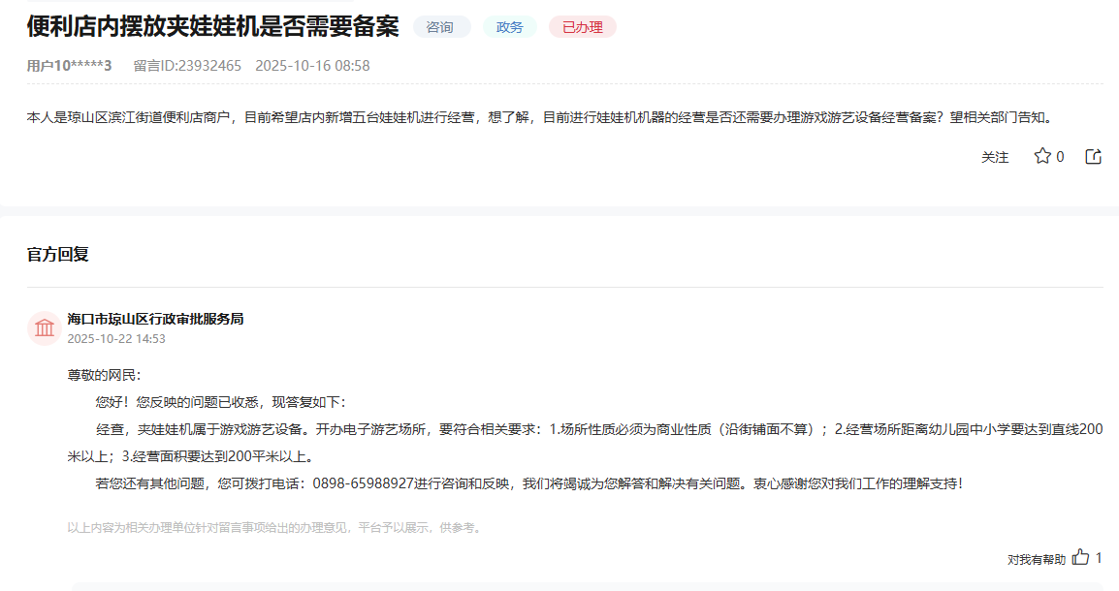Click the share icon at top right
Viewport: 1119px width, 591px height.
coord(1093,155)
